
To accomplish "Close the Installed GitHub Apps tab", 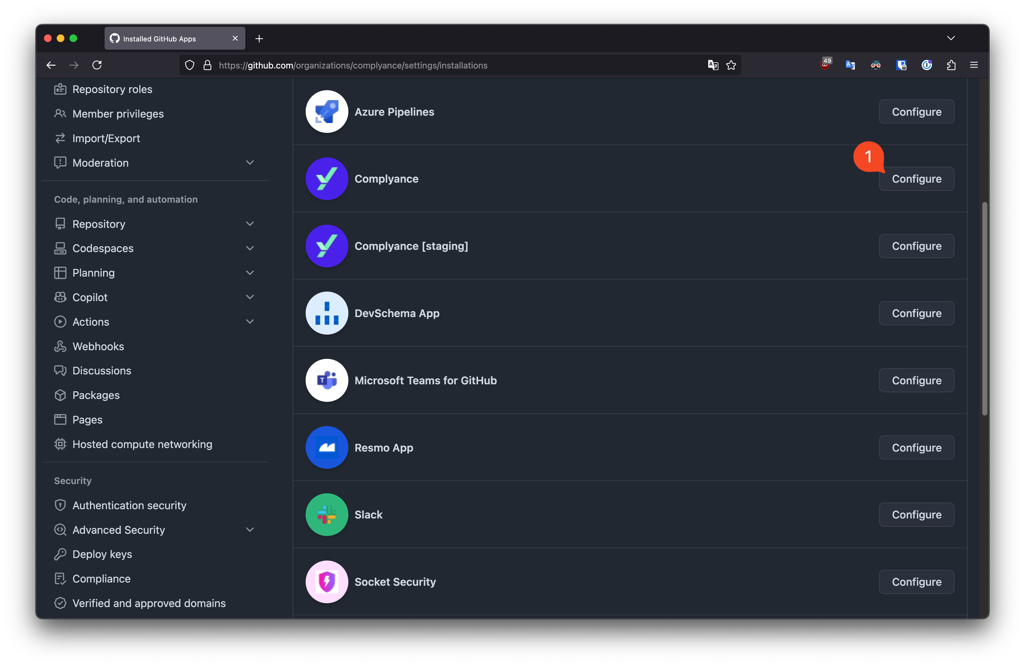I will [235, 38].
